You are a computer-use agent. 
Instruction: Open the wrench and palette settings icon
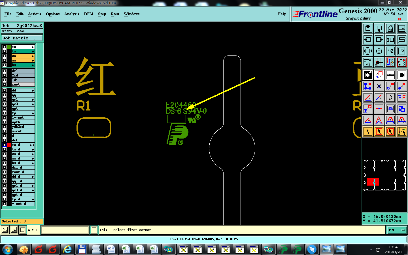[368, 62]
